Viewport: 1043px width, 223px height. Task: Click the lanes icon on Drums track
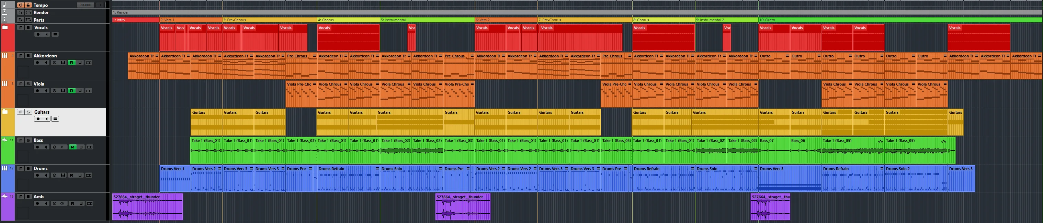click(x=89, y=175)
